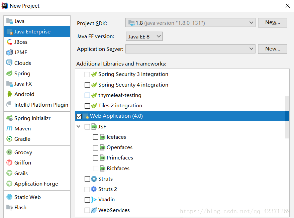Click the Tiles 2 integration leaf icon
The image size is (294, 218).
pyautogui.click(x=94, y=106)
